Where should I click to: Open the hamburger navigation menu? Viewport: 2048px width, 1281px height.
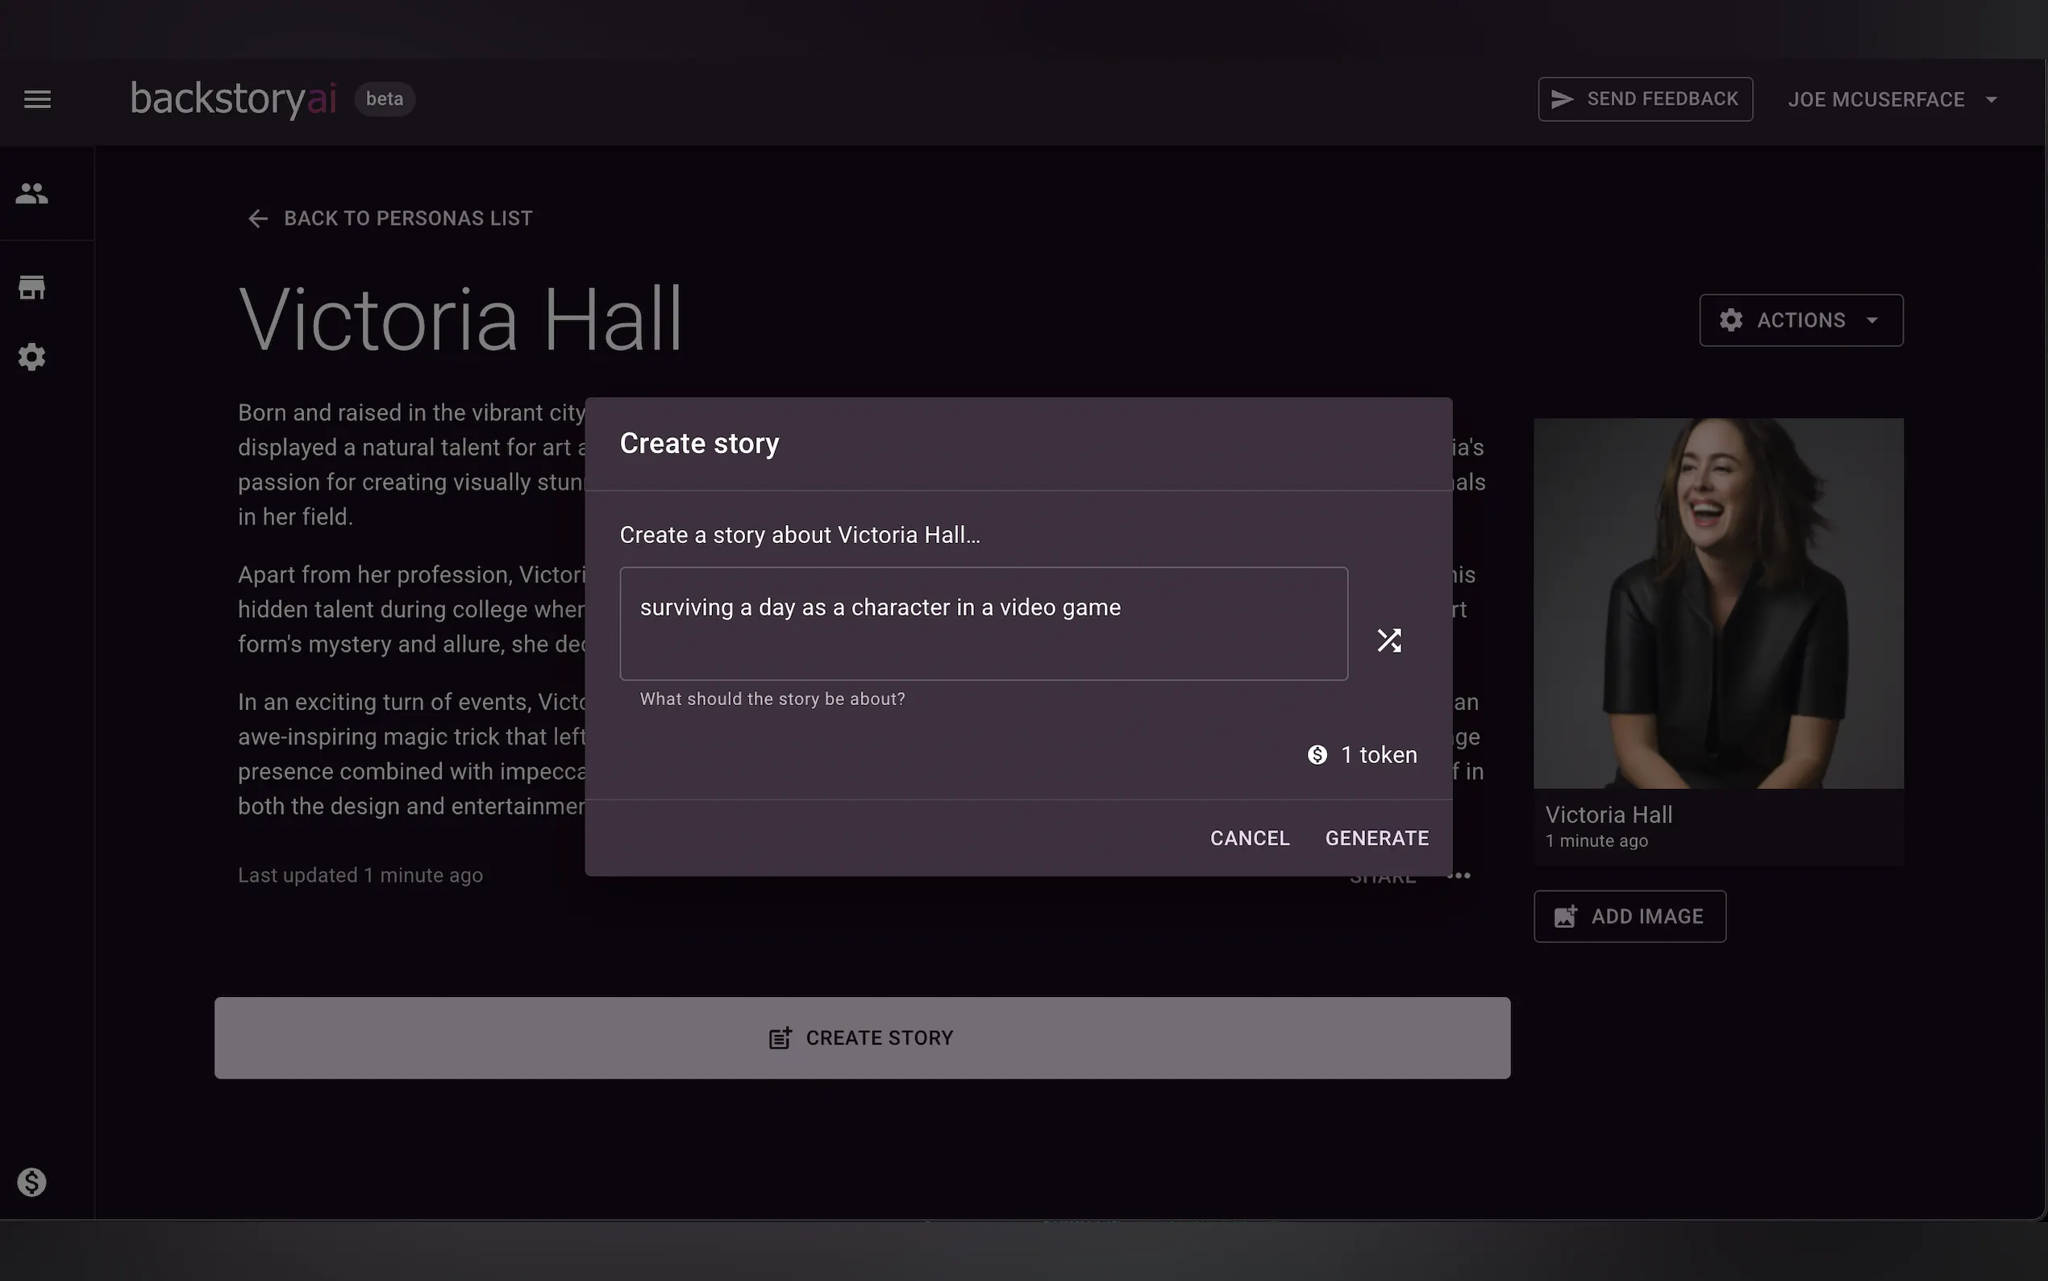point(37,99)
